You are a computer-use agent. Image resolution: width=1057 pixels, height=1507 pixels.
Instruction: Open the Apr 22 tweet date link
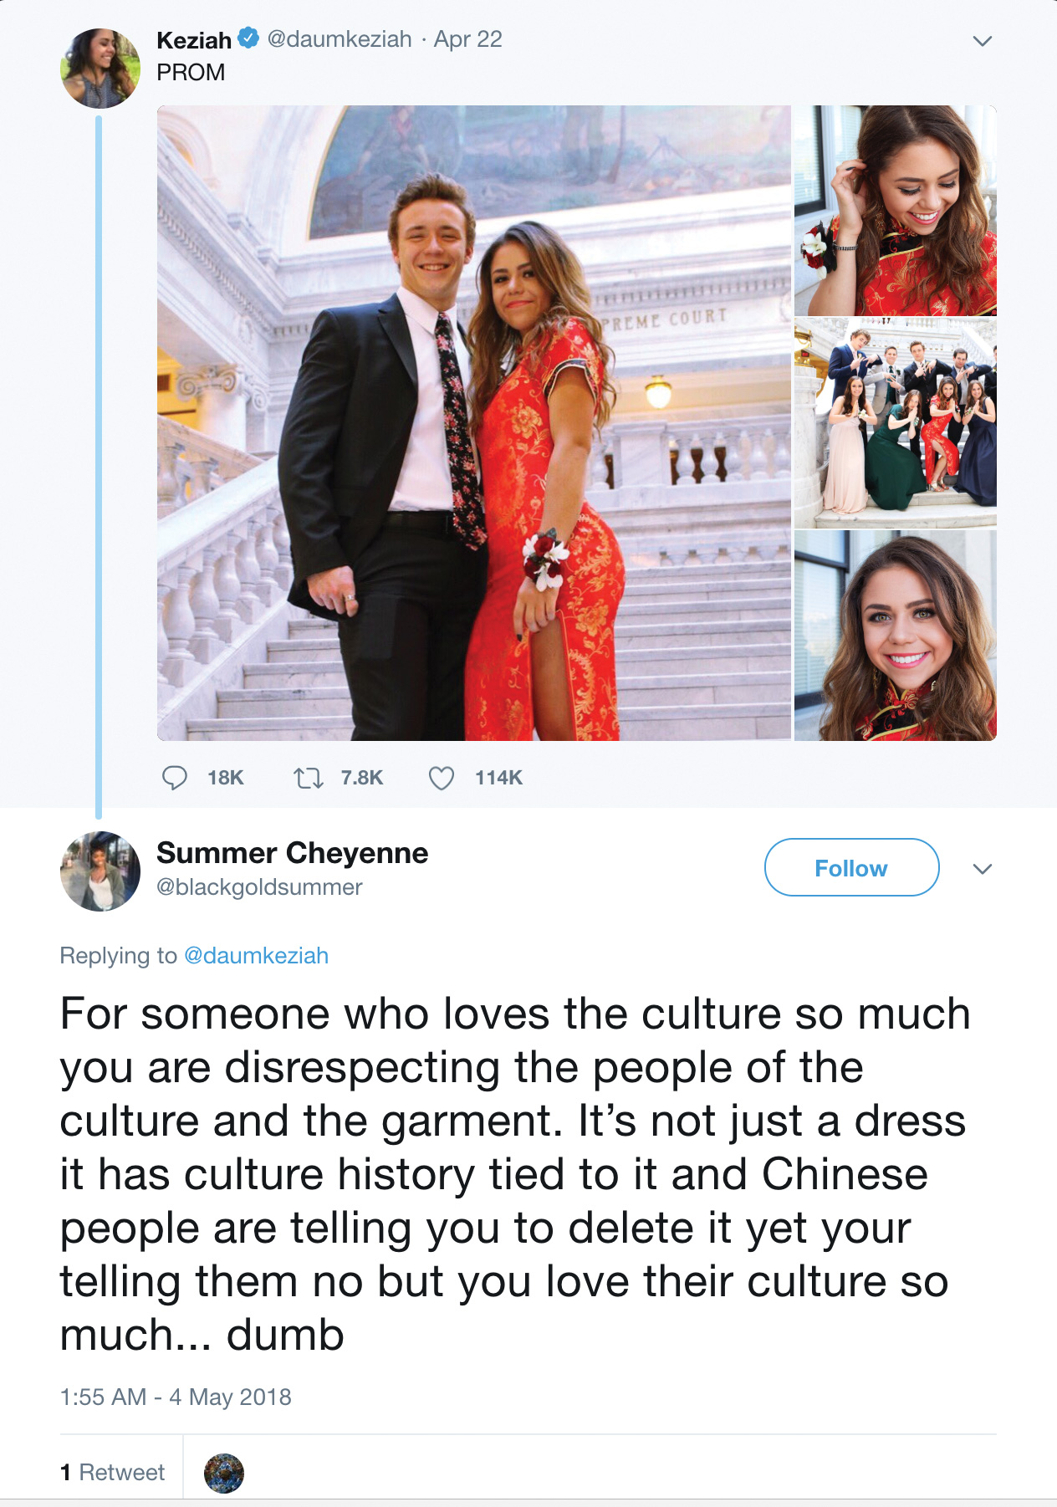(467, 39)
